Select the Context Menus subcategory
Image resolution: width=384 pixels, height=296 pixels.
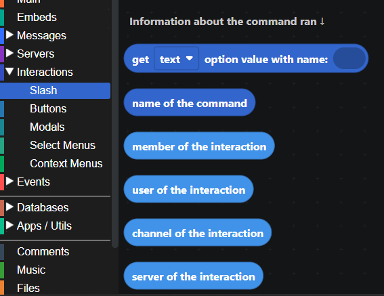66,163
